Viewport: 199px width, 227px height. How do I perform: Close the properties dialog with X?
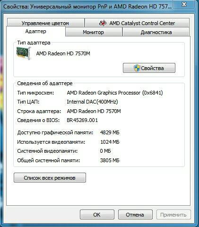click(x=184, y=4)
